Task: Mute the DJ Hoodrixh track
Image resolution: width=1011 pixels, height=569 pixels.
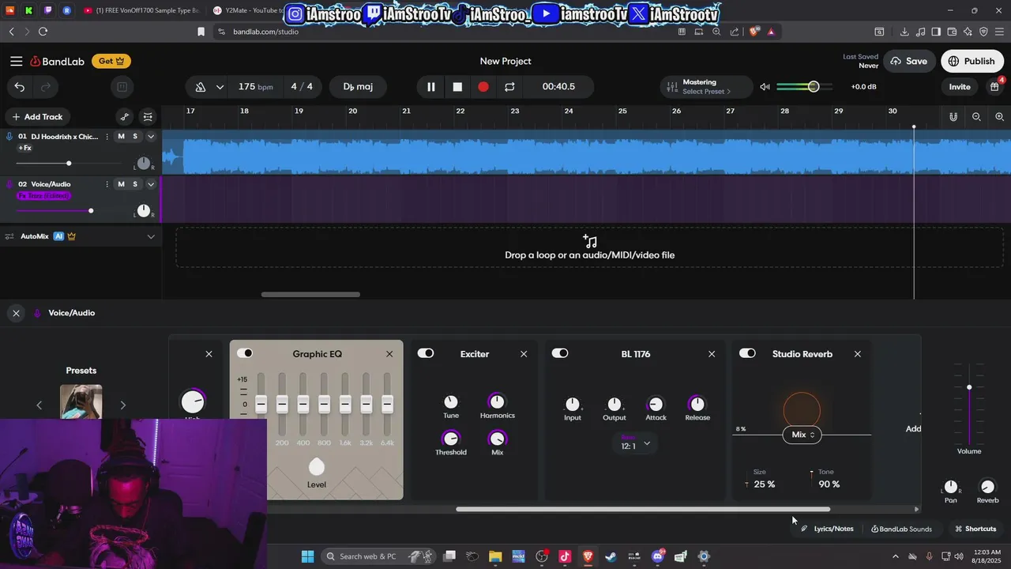Action: coord(121,137)
